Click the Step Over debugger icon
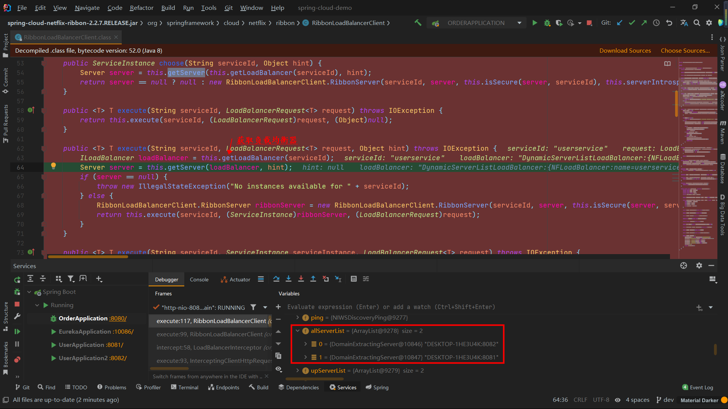This screenshot has width=728, height=409. pos(276,279)
